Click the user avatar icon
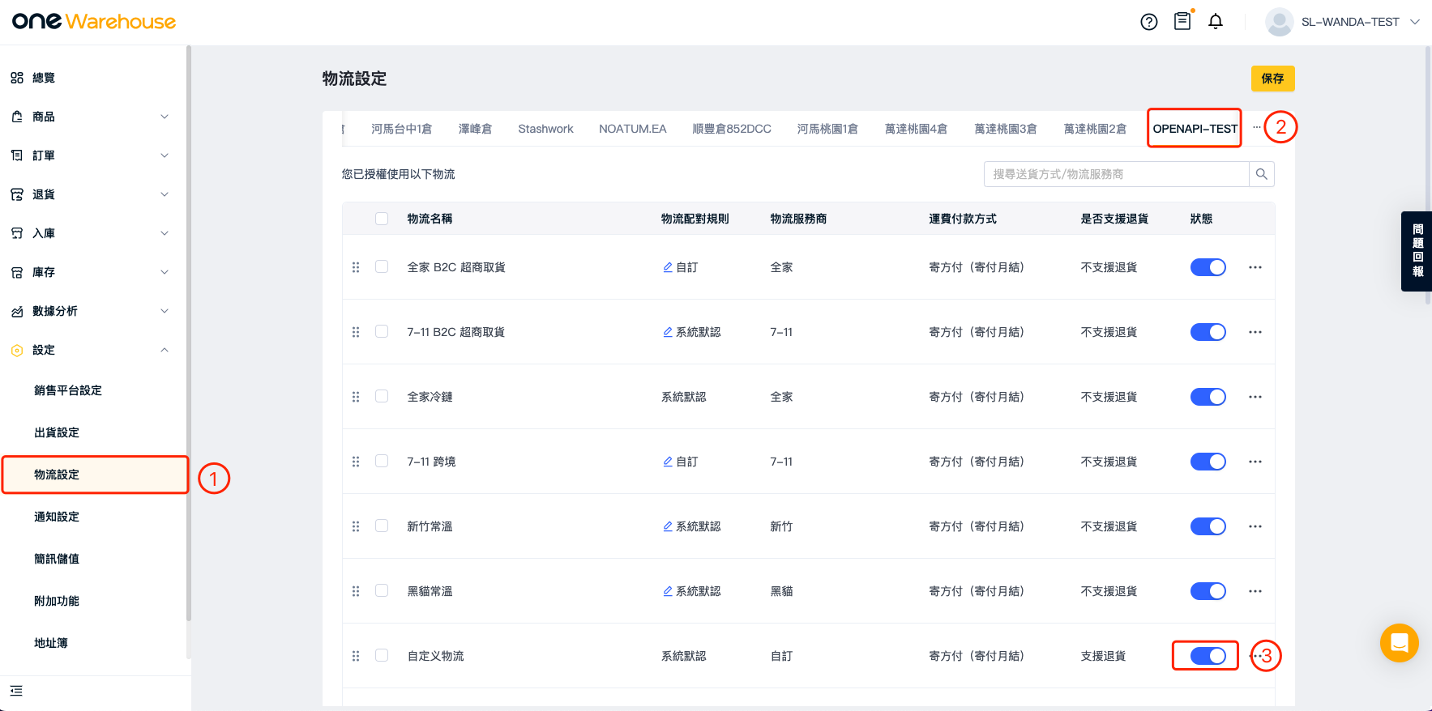Image resolution: width=1432 pixels, height=711 pixels. click(1279, 22)
